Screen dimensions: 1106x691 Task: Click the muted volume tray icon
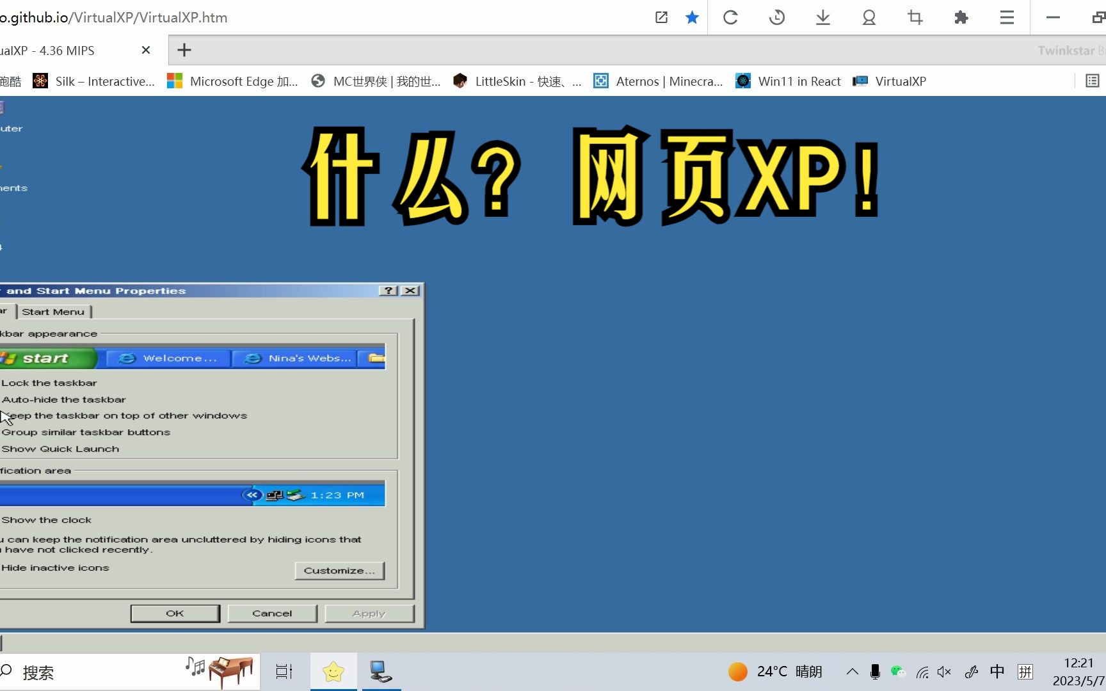point(944,672)
